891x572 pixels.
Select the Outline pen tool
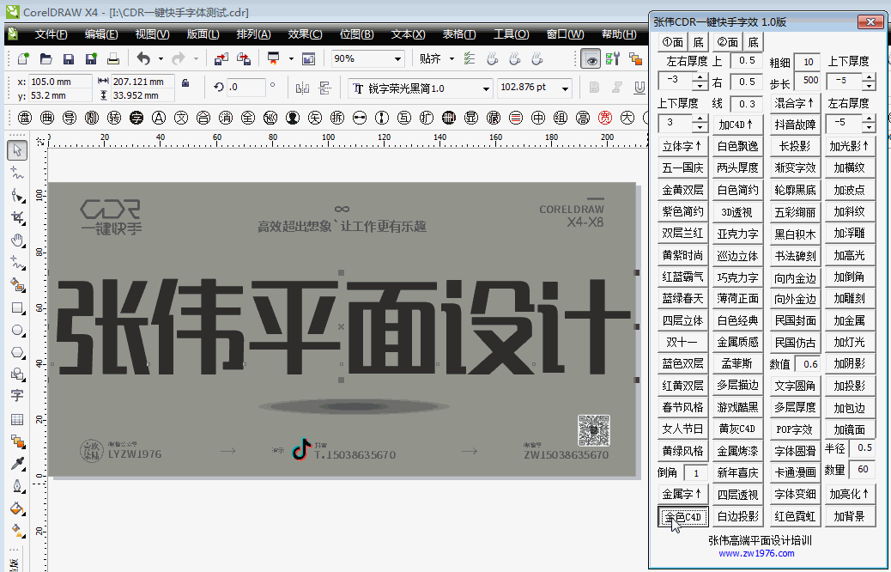point(17,486)
